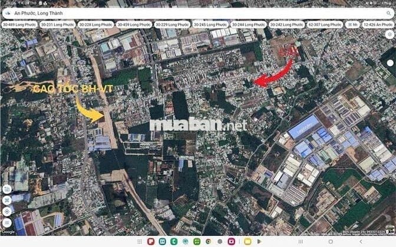This screenshot has height=247, width=396.
Task: Click the search box showing An Phước, Long Thành
Action: pos(198,13)
